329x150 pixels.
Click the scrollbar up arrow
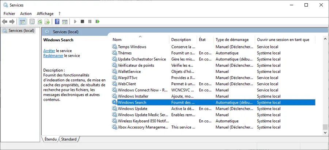[325, 39]
